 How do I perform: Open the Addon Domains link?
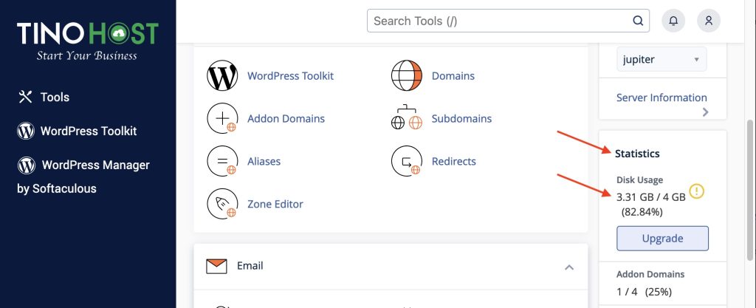pos(286,119)
